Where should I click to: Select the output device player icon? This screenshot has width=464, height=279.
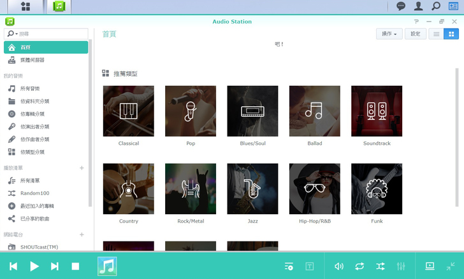click(x=430, y=266)
